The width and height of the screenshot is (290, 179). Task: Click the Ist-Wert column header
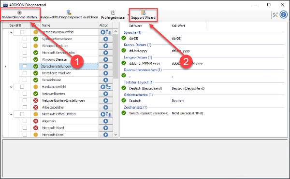tap(149, 26)
